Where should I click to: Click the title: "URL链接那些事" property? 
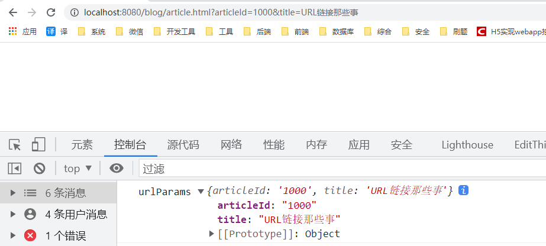pyautogui.click(x=279, y=219)
